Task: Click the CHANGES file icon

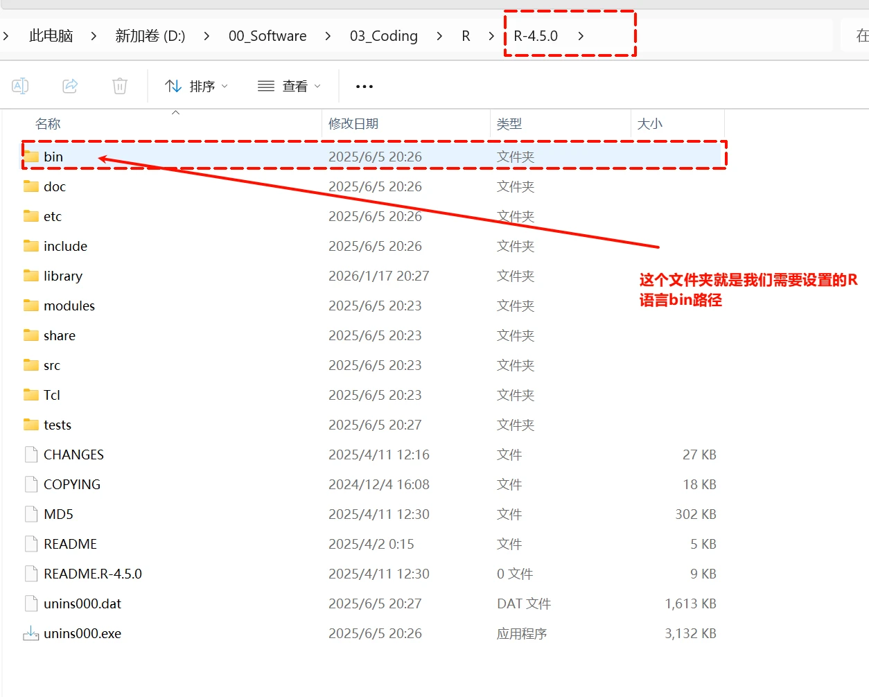Action: (x=31, y=455)
